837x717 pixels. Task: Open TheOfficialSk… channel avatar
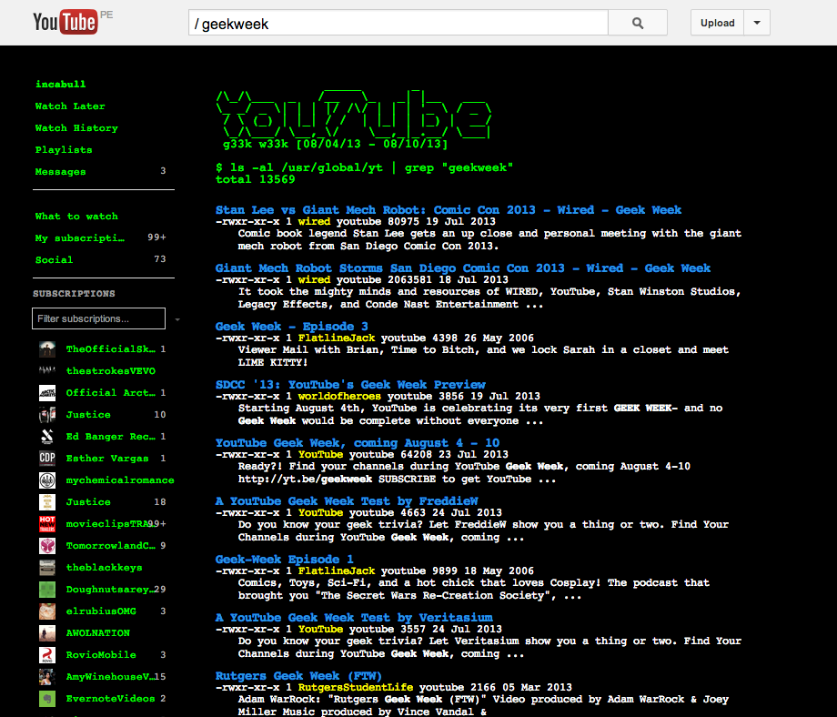click(47, 349)
